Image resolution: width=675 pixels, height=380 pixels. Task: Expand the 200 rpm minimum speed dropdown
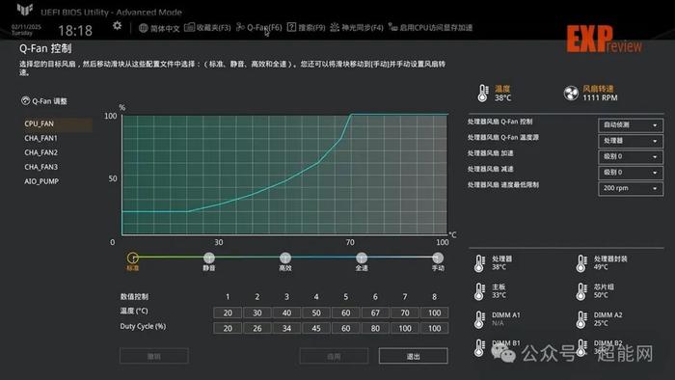pos(631,188)
